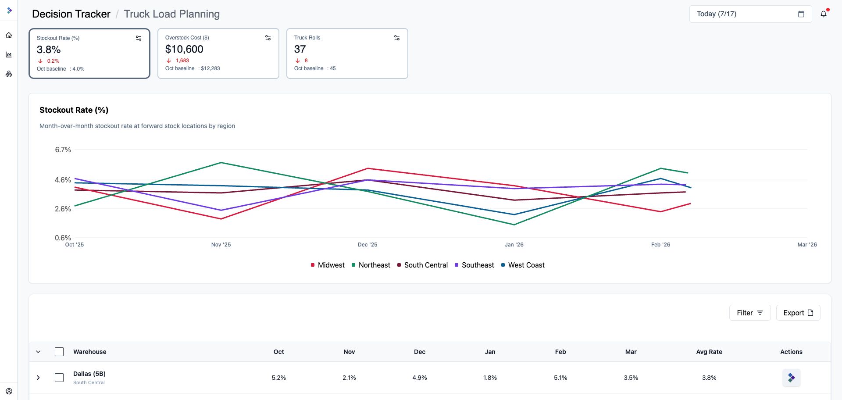842x400 pixels.
Task: Click the Truck Load Planning breadcrumb
Action: (171, 14)
